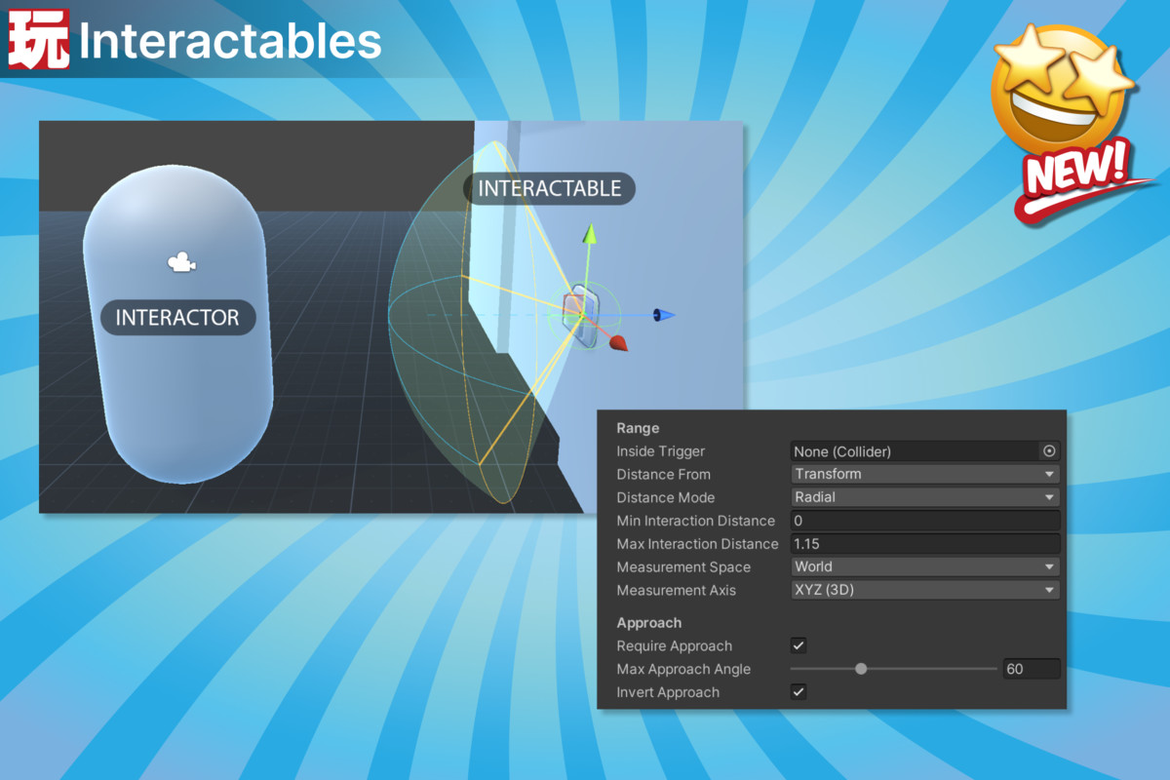Viewport: 1170px width, 780px height.
Task: Toggle the Require Approach checkbox
Action: [x=799, y=645]
